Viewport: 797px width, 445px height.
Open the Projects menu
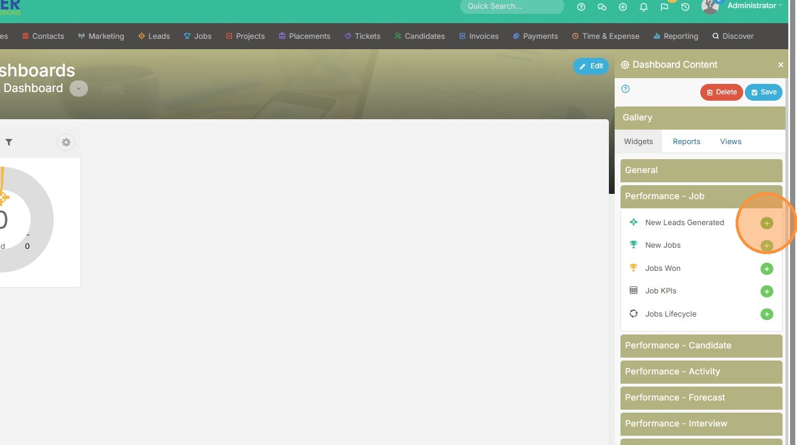tap(245, 36)
